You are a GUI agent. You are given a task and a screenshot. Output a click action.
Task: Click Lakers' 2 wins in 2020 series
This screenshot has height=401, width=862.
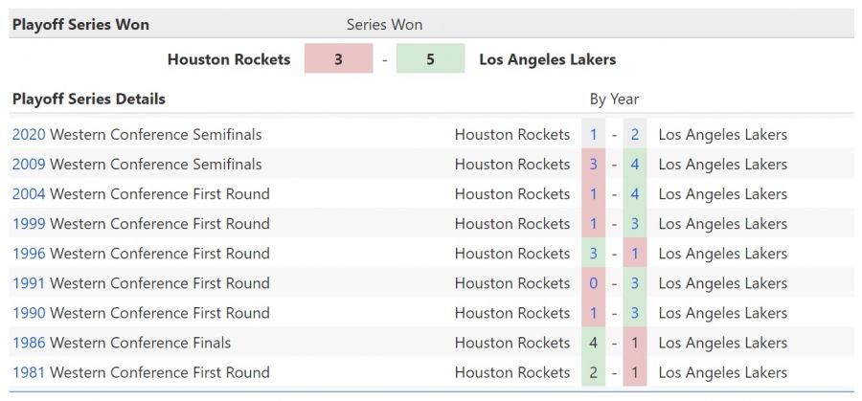pyautogui.click(x=634, y=134)
